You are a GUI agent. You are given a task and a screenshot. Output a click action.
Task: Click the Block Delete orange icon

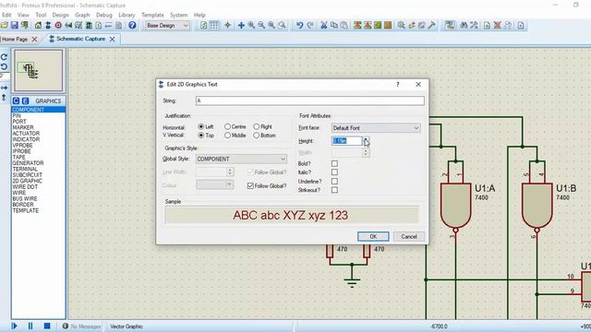[388, 25]
